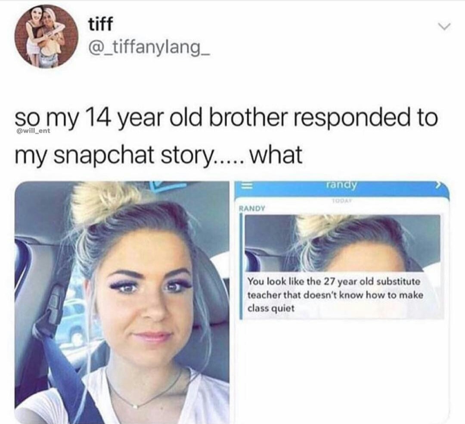Viewport: 465px width, 424px height.
Task: Open tiff's round profile picture
Action: tap(46, 36)
